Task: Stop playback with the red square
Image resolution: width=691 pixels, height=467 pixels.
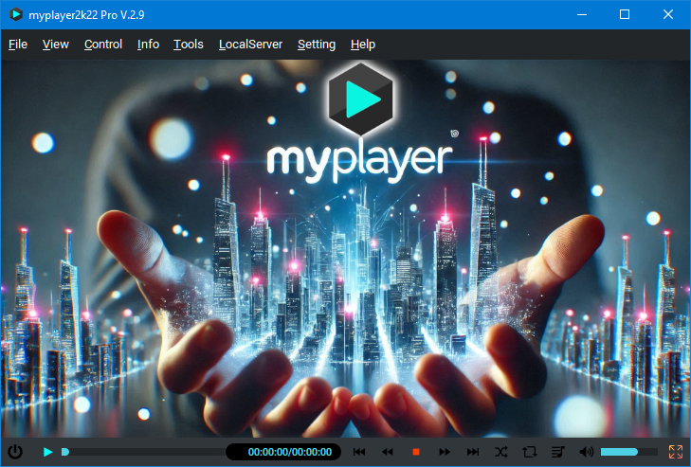Action: [415, 452]
